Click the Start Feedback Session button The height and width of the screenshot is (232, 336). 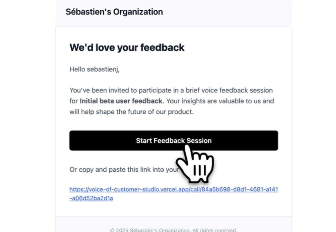(173, 140)
